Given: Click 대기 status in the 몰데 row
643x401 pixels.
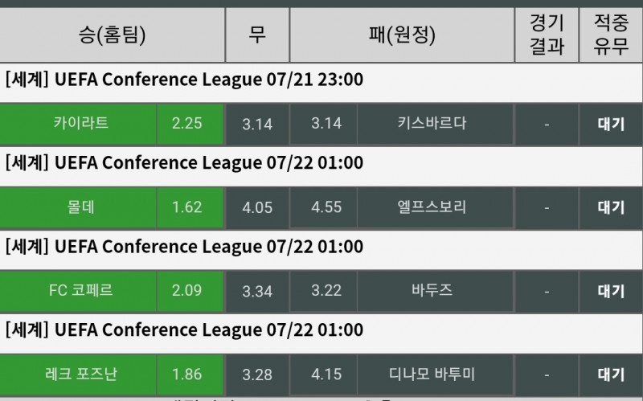Looking at the screenshot, I should pos(611,207).
